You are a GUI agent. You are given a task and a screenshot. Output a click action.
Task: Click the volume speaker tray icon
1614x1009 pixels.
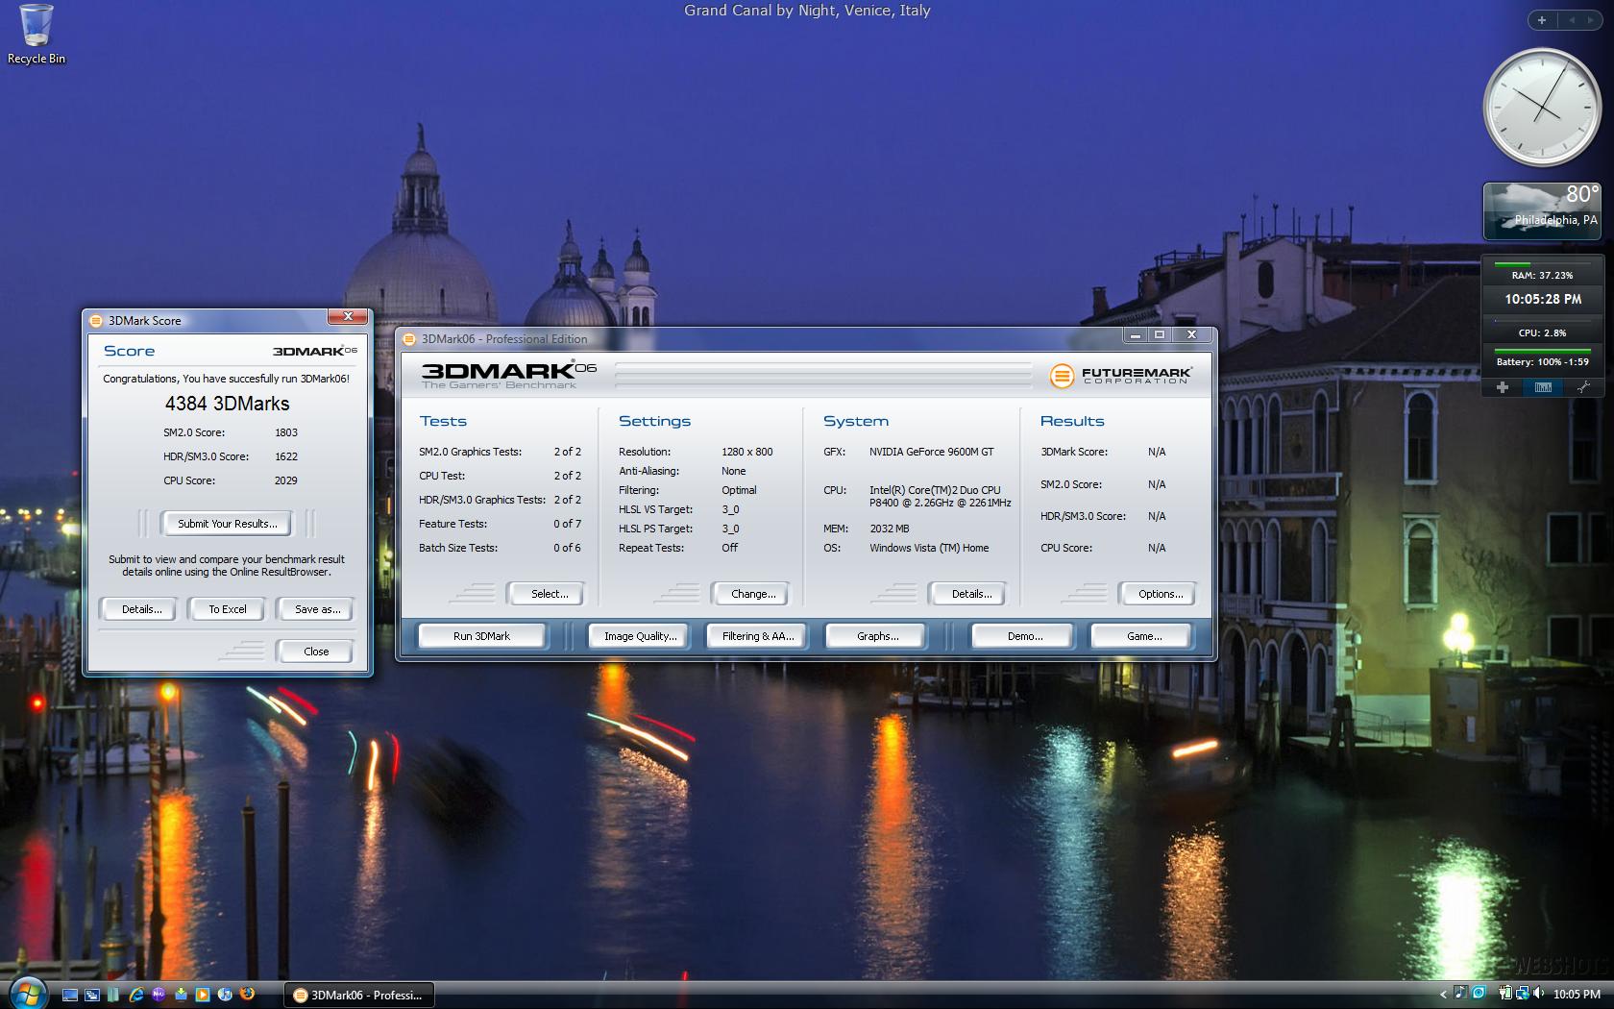pyautogui.click(x=1538, y=993)
